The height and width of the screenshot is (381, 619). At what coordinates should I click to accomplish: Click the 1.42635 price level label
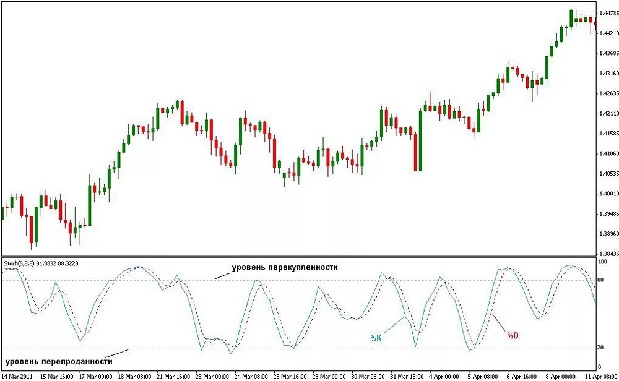tap(609, 93)
